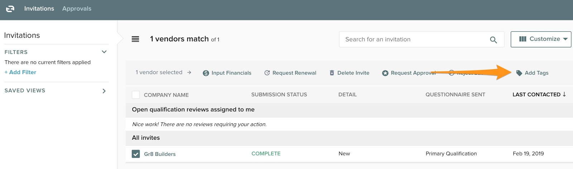Uncheck the Gr8 Builders row checkbox
The width and height of the screenshot is (573, 169).
(x=136, y=154)
